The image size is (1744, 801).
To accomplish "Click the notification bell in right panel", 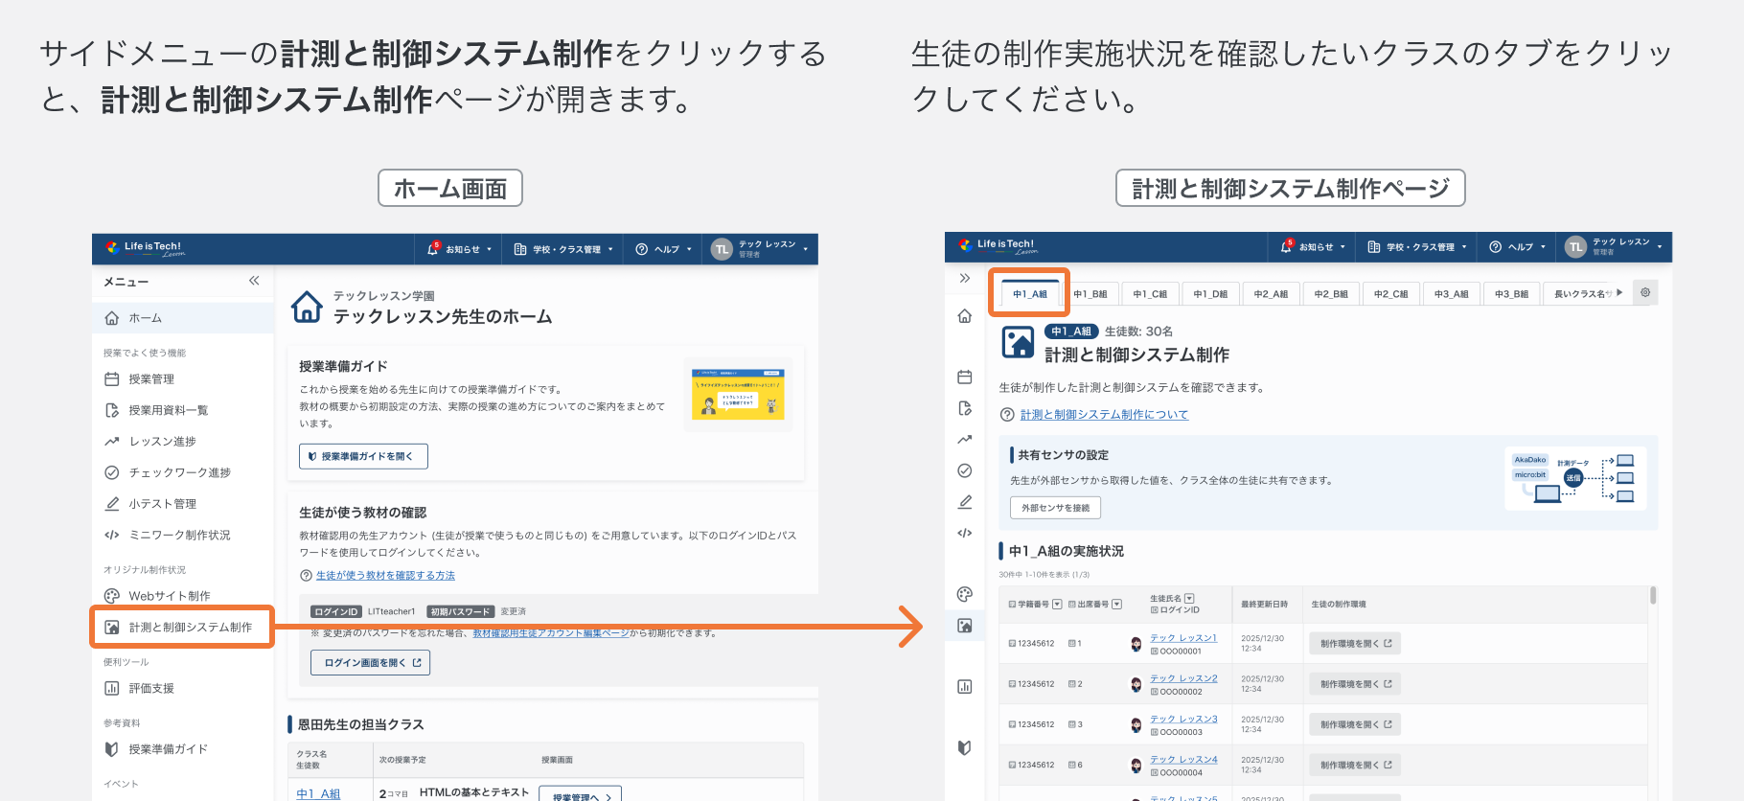I will pos(1286,246).
